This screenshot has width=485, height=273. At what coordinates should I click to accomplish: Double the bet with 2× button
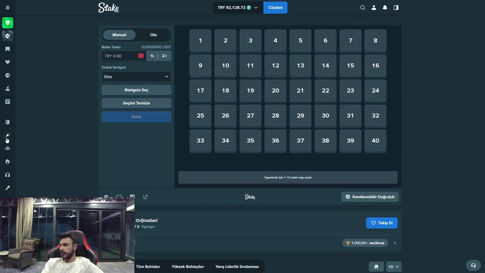coord(164,56)
